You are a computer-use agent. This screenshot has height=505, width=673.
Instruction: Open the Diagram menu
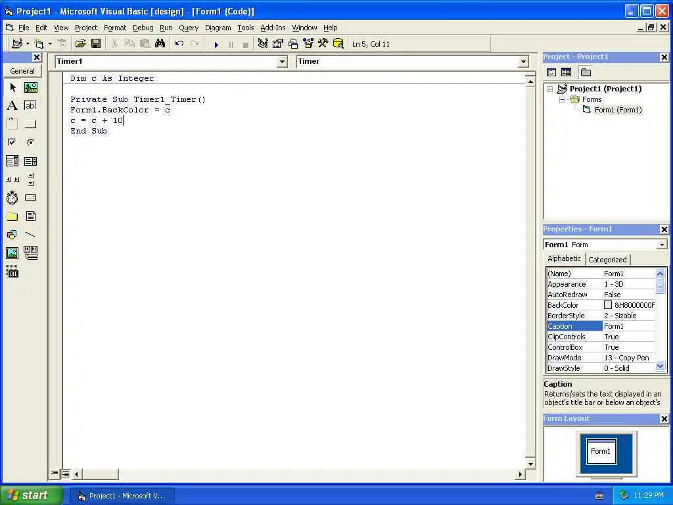click(x=218, y=28)
